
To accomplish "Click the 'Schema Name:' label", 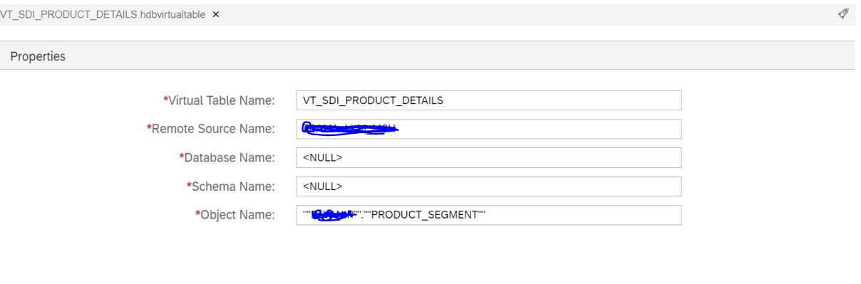I will pyautogui.click(x=234, y=186).
